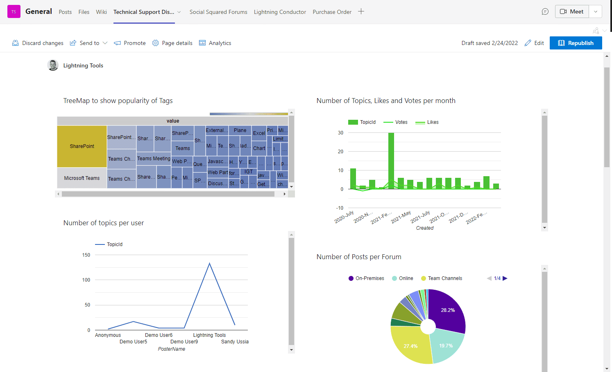The image size is (612, 372).
Task: Discard changes to the page draft
Action: (38, 43)
